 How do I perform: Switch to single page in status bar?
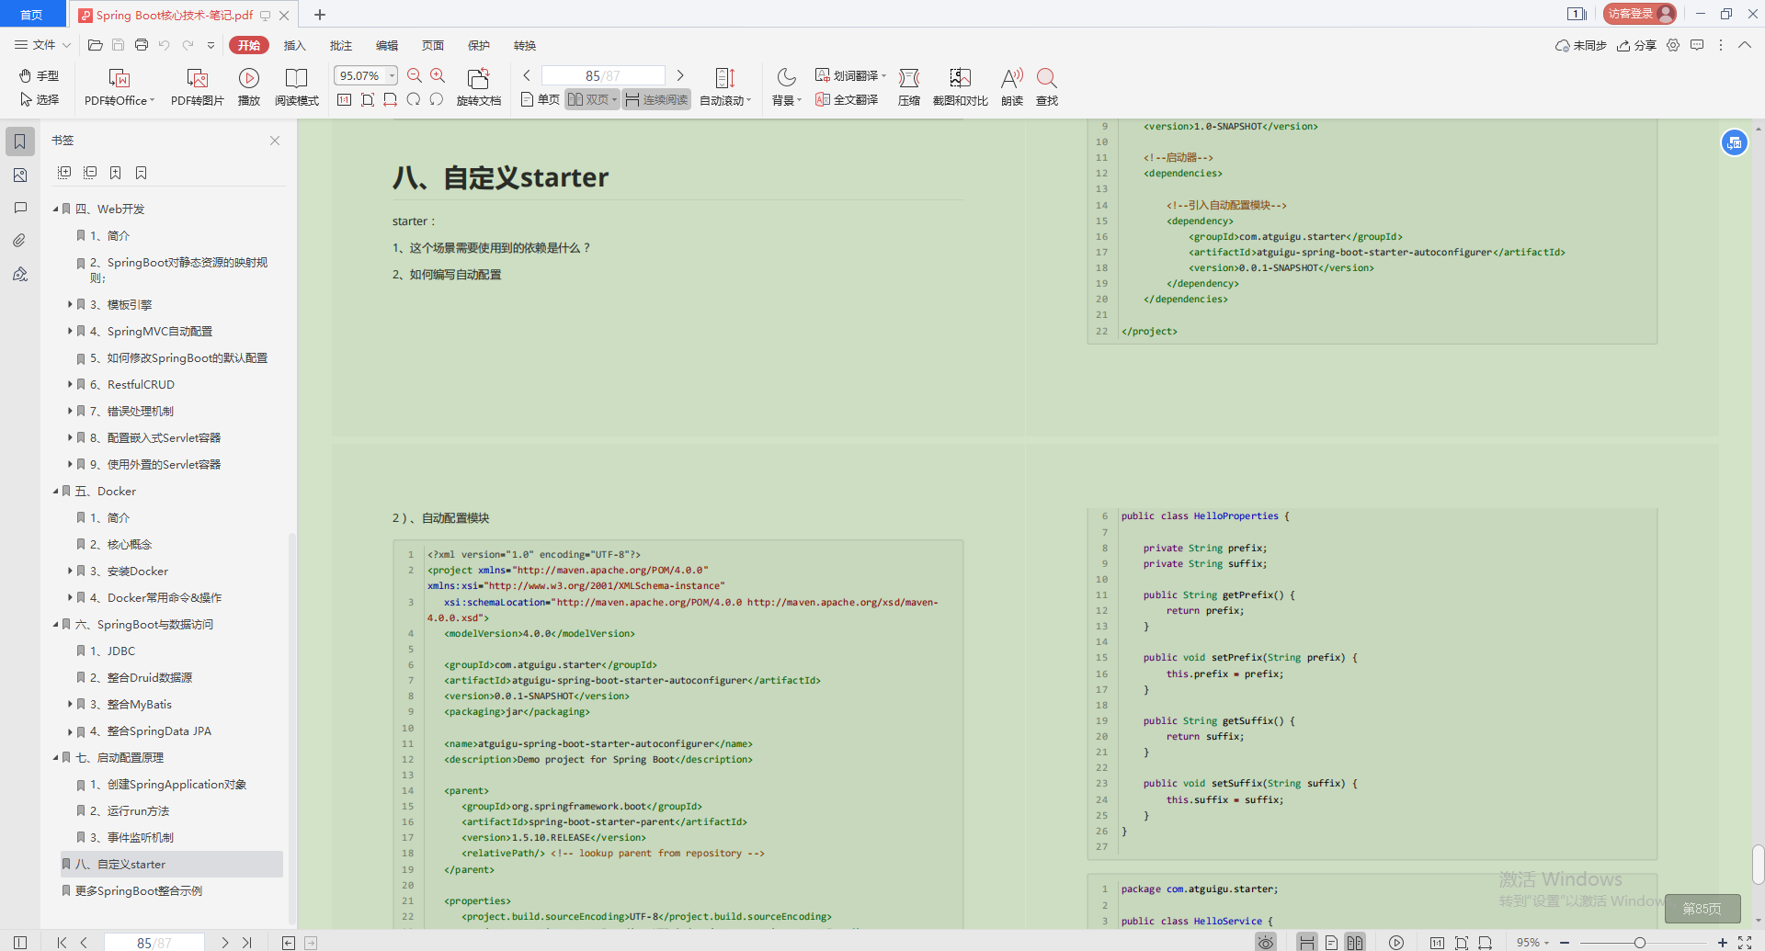point(1331,943)
